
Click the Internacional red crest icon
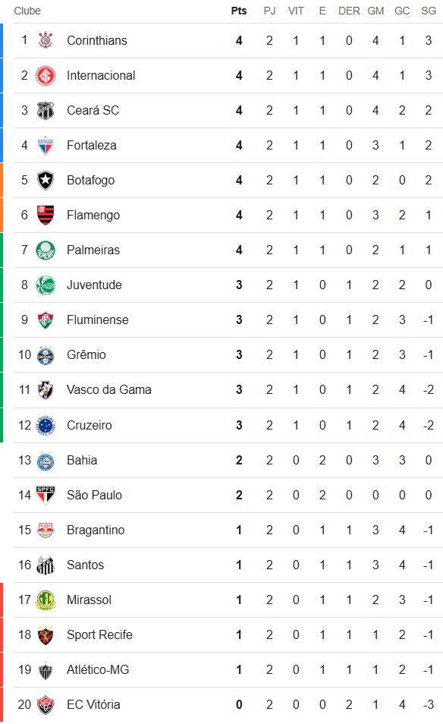[46, 76]
